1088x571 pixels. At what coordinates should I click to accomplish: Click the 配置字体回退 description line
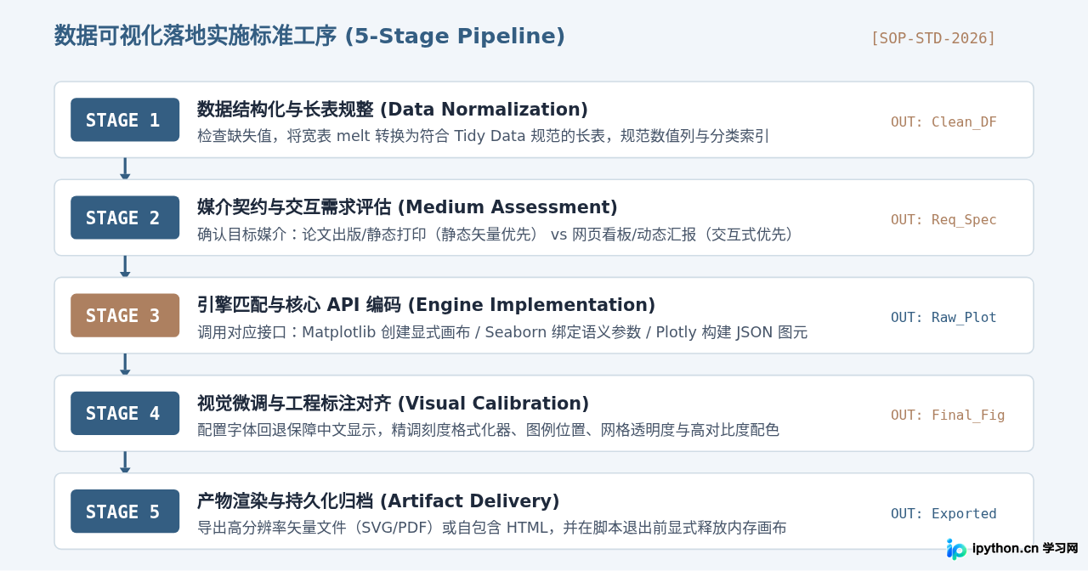tap(488, 430)
